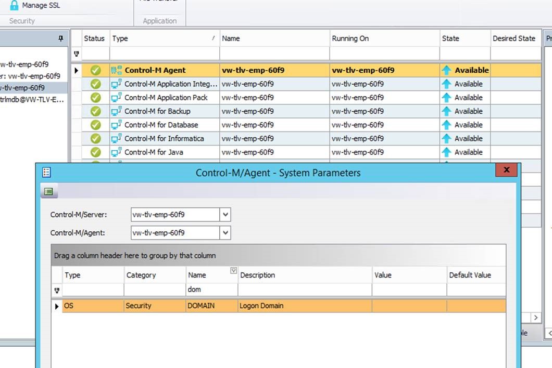Click the Control-M for Backup component icon
This screenshot has width=552, height=368.
[x=116, y=111]
